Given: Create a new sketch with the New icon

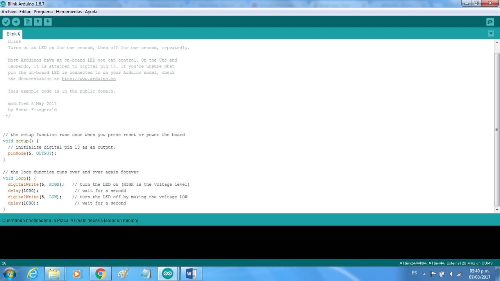Looking at the screenshot, I should click(28, 22).
